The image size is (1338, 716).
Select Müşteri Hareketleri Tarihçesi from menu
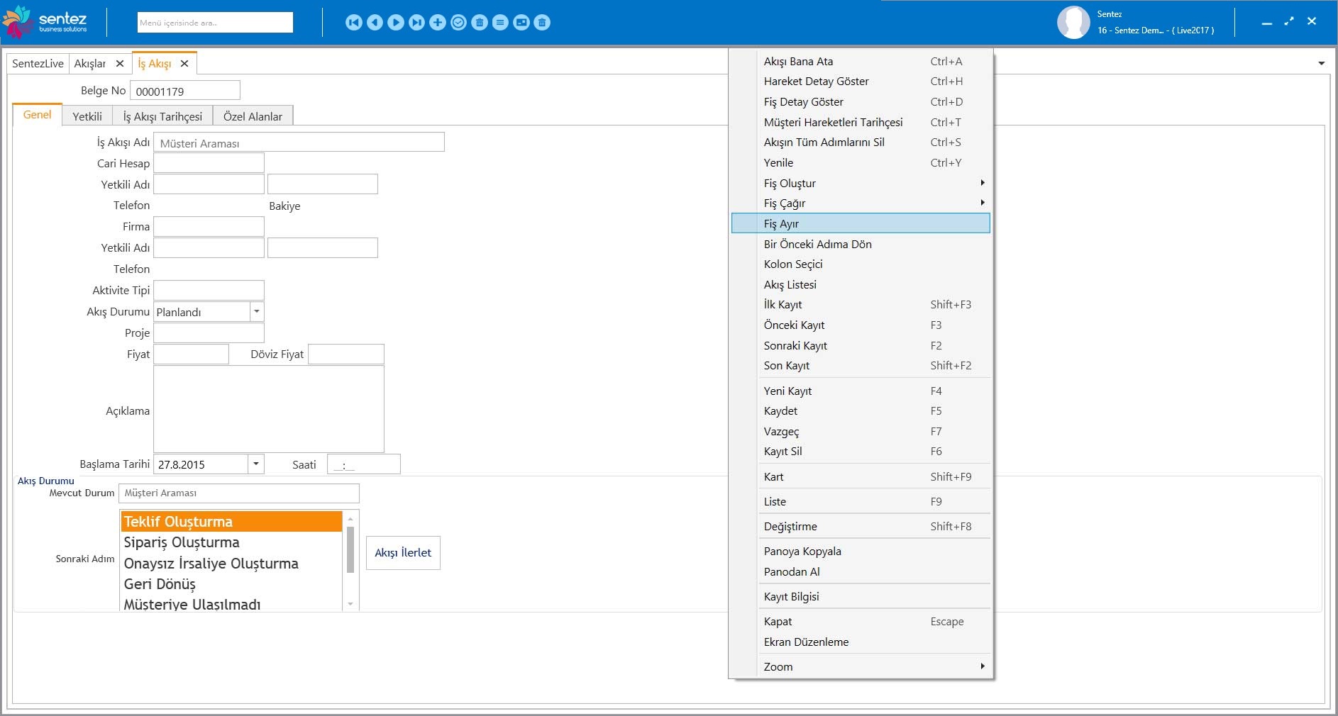click(x=861, y=123)
